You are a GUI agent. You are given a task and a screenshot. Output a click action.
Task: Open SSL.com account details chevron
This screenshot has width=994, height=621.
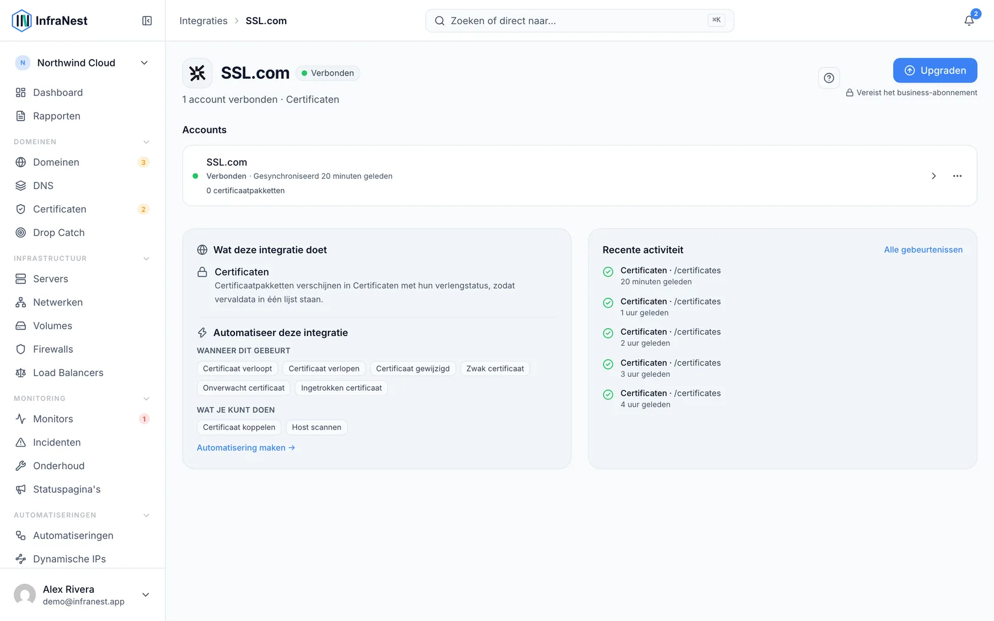click(933, 176)
